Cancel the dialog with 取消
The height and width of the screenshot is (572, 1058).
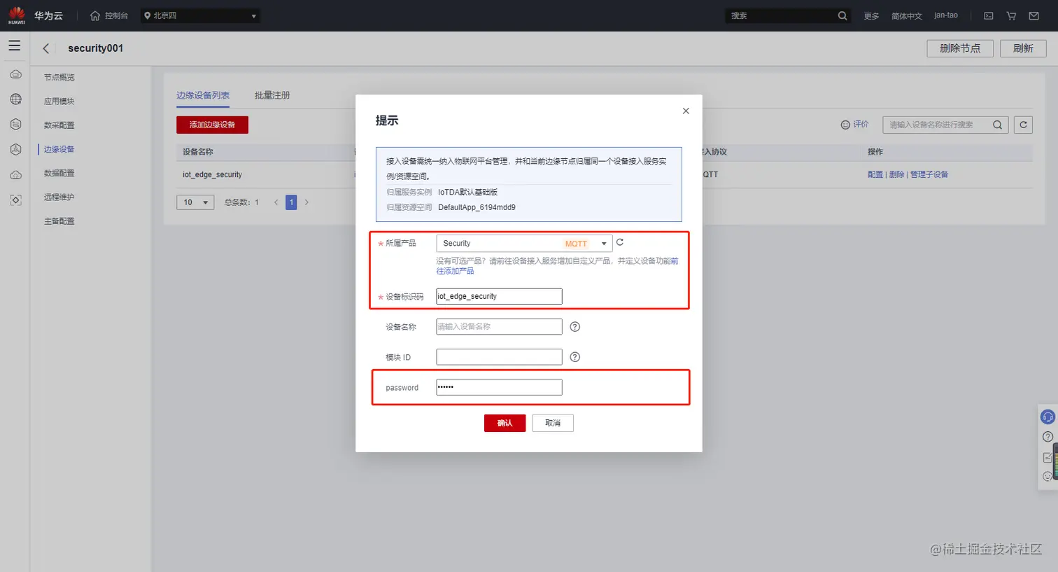pos(553,423)
